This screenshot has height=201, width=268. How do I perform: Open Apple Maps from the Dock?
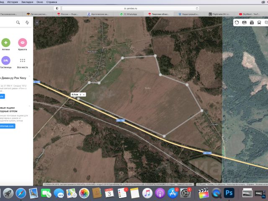(72, 193)
